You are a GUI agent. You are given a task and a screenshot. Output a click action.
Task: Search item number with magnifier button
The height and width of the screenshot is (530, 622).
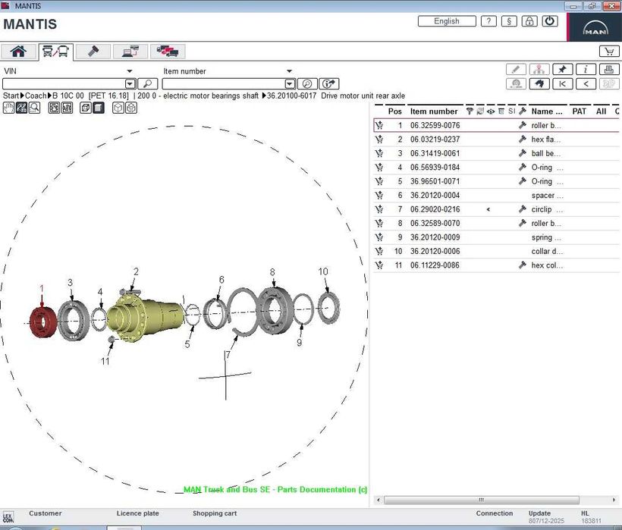click(x=307, y=84)
